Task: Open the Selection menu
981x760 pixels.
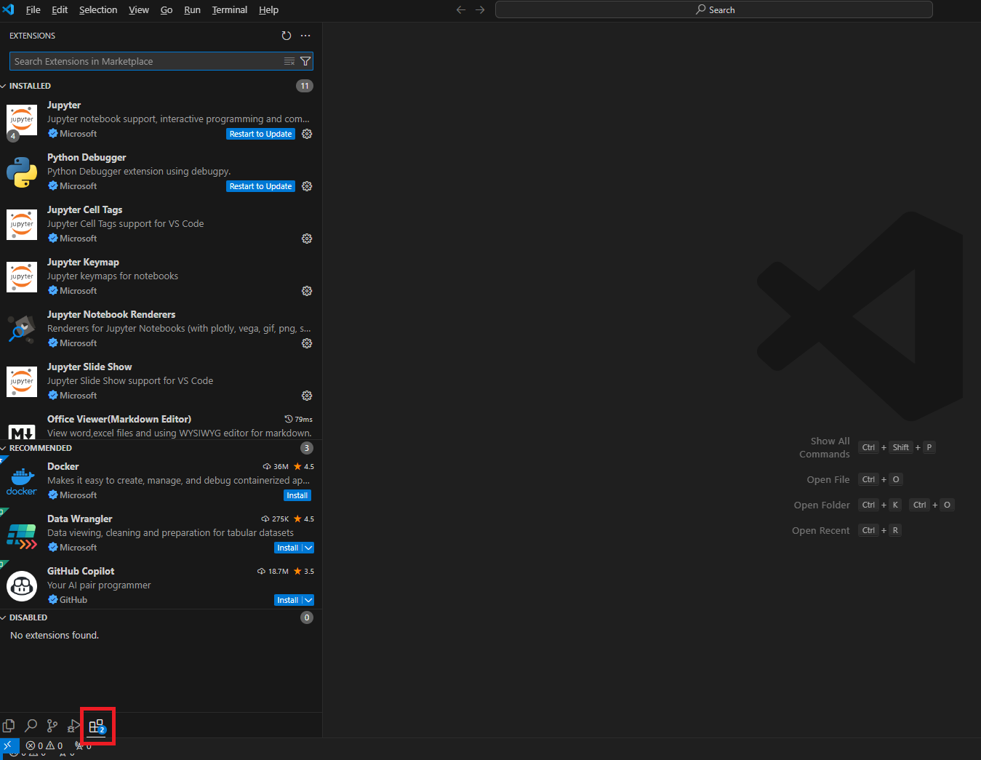Action: [x=98, y=9]
